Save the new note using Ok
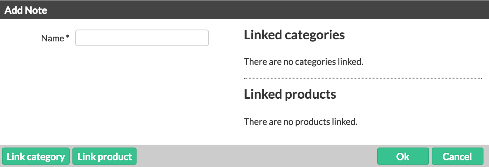This screenshot has width=489, height=167. click(403, 156)
